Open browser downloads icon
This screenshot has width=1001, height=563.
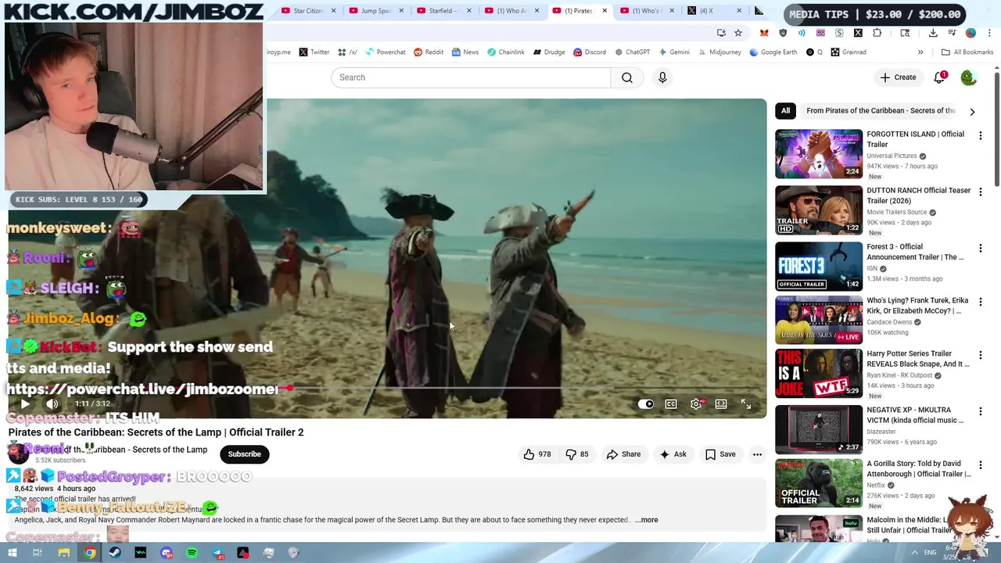click(x=933, y=33)
